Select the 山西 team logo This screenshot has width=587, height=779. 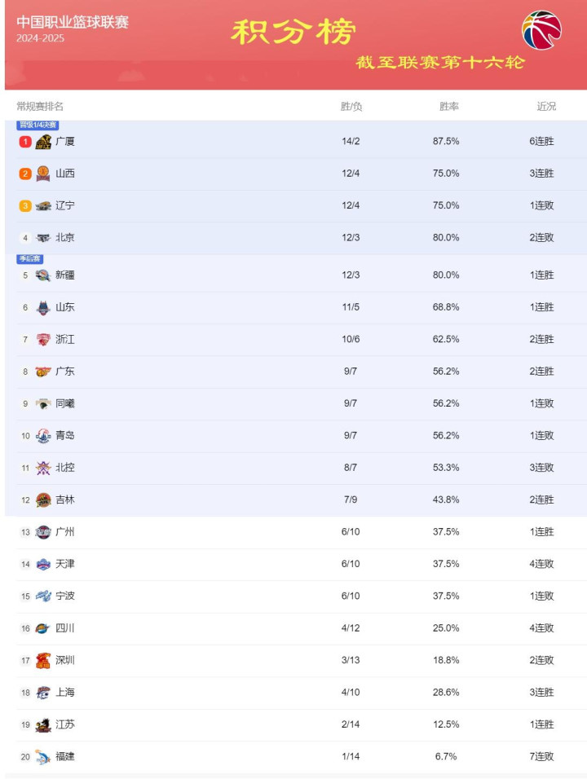pos(43,174)
